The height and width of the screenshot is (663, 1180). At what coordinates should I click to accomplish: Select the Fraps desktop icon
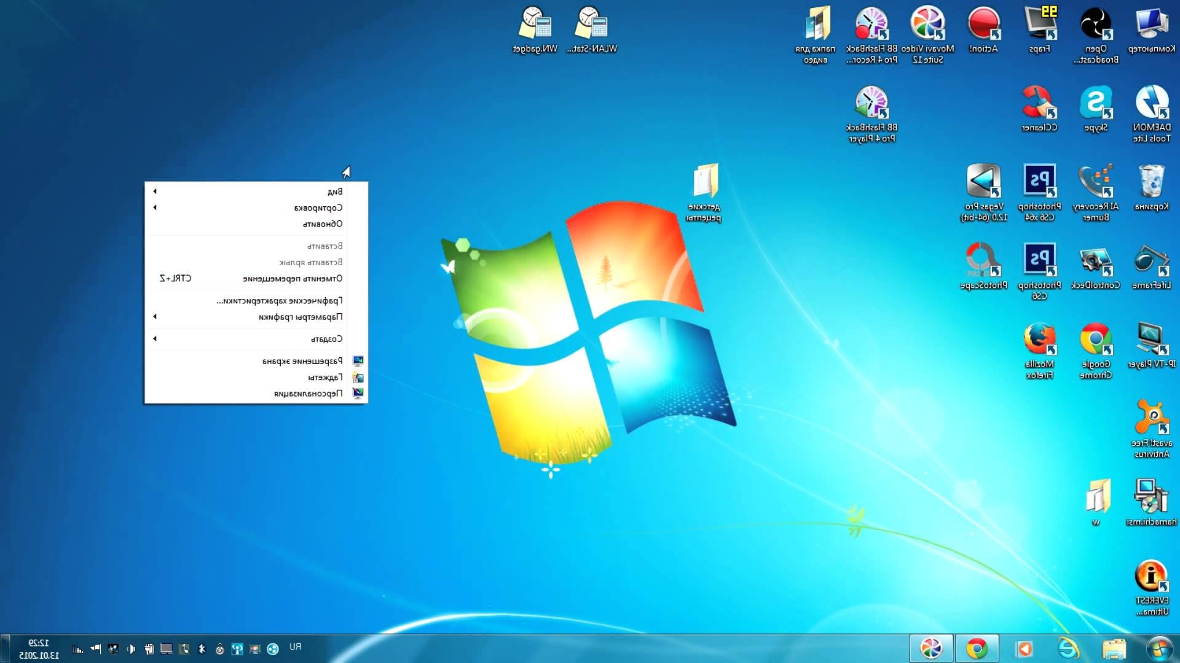pyautogui.click(x=1040, y=30)
